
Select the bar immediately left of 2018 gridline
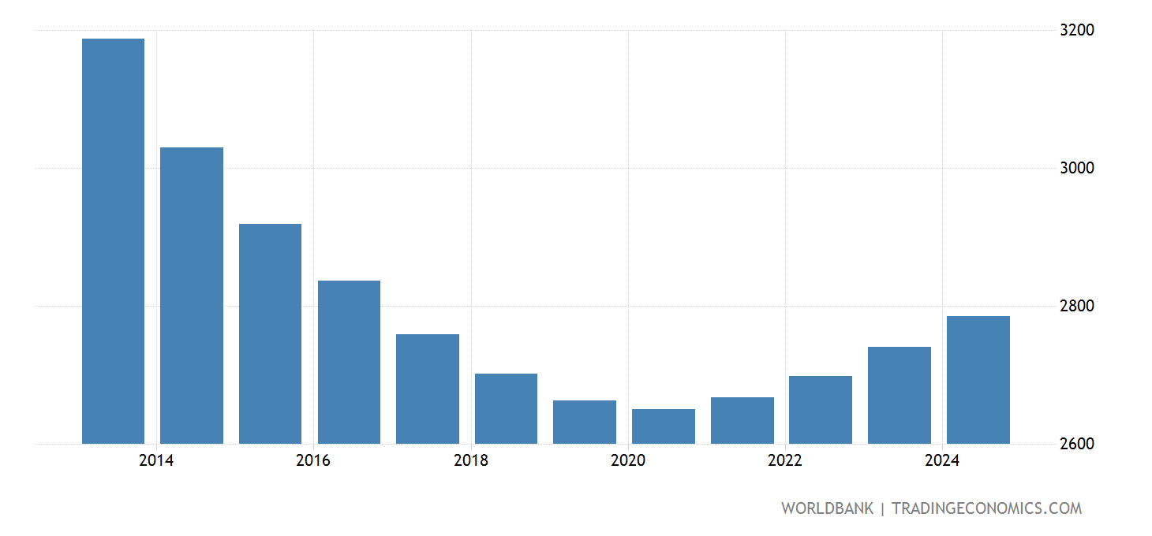tap(427, 389)
